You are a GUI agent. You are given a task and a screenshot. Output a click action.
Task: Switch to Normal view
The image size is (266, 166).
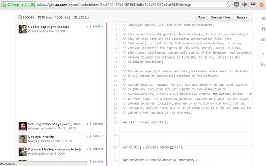coord(220,17)
